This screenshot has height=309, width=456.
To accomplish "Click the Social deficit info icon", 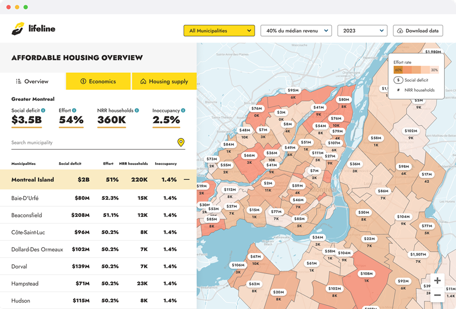I will click(43, 110).
